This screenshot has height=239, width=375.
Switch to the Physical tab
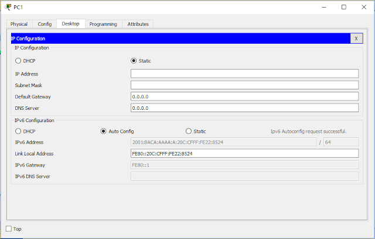19,24
